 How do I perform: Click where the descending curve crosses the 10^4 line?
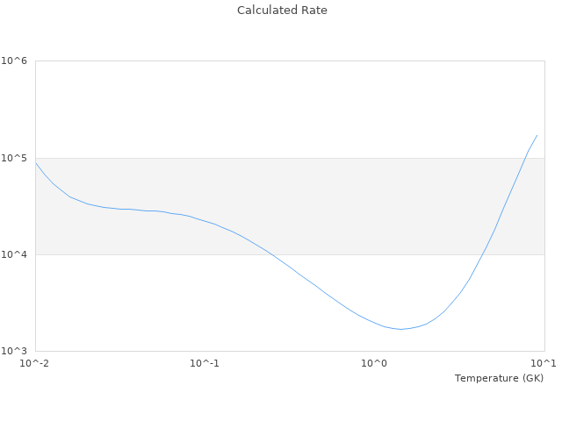pyautogui.click(x=274, y=254)
